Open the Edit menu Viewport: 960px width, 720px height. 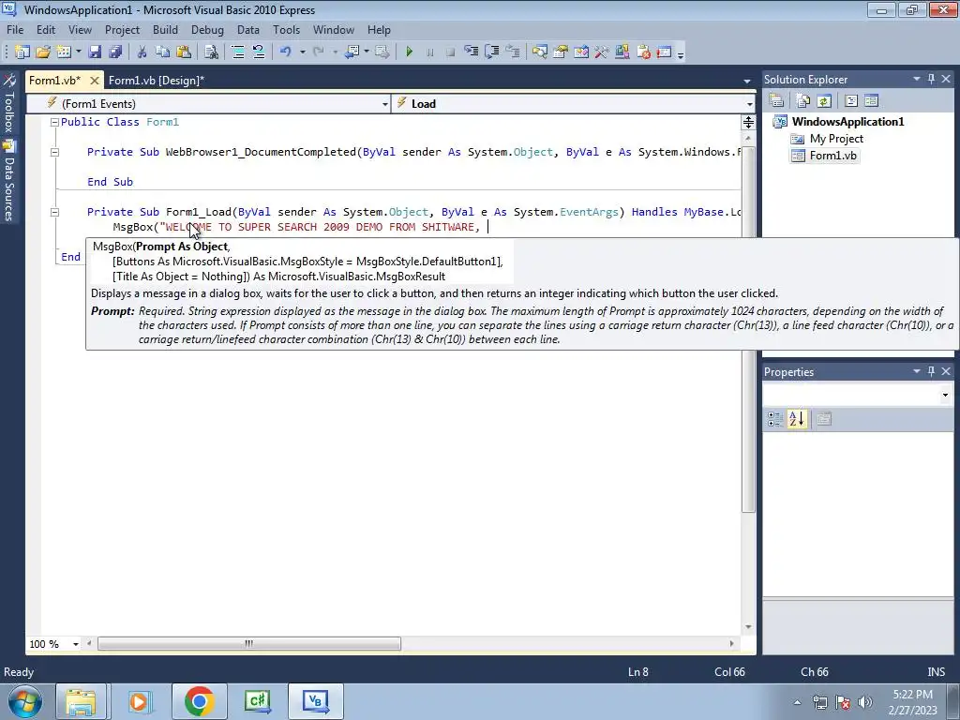(x=46, y=29)
